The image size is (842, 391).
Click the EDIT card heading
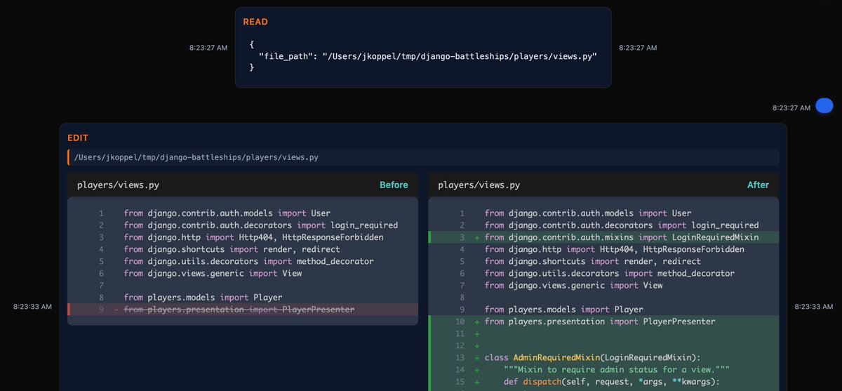point(78,138)
